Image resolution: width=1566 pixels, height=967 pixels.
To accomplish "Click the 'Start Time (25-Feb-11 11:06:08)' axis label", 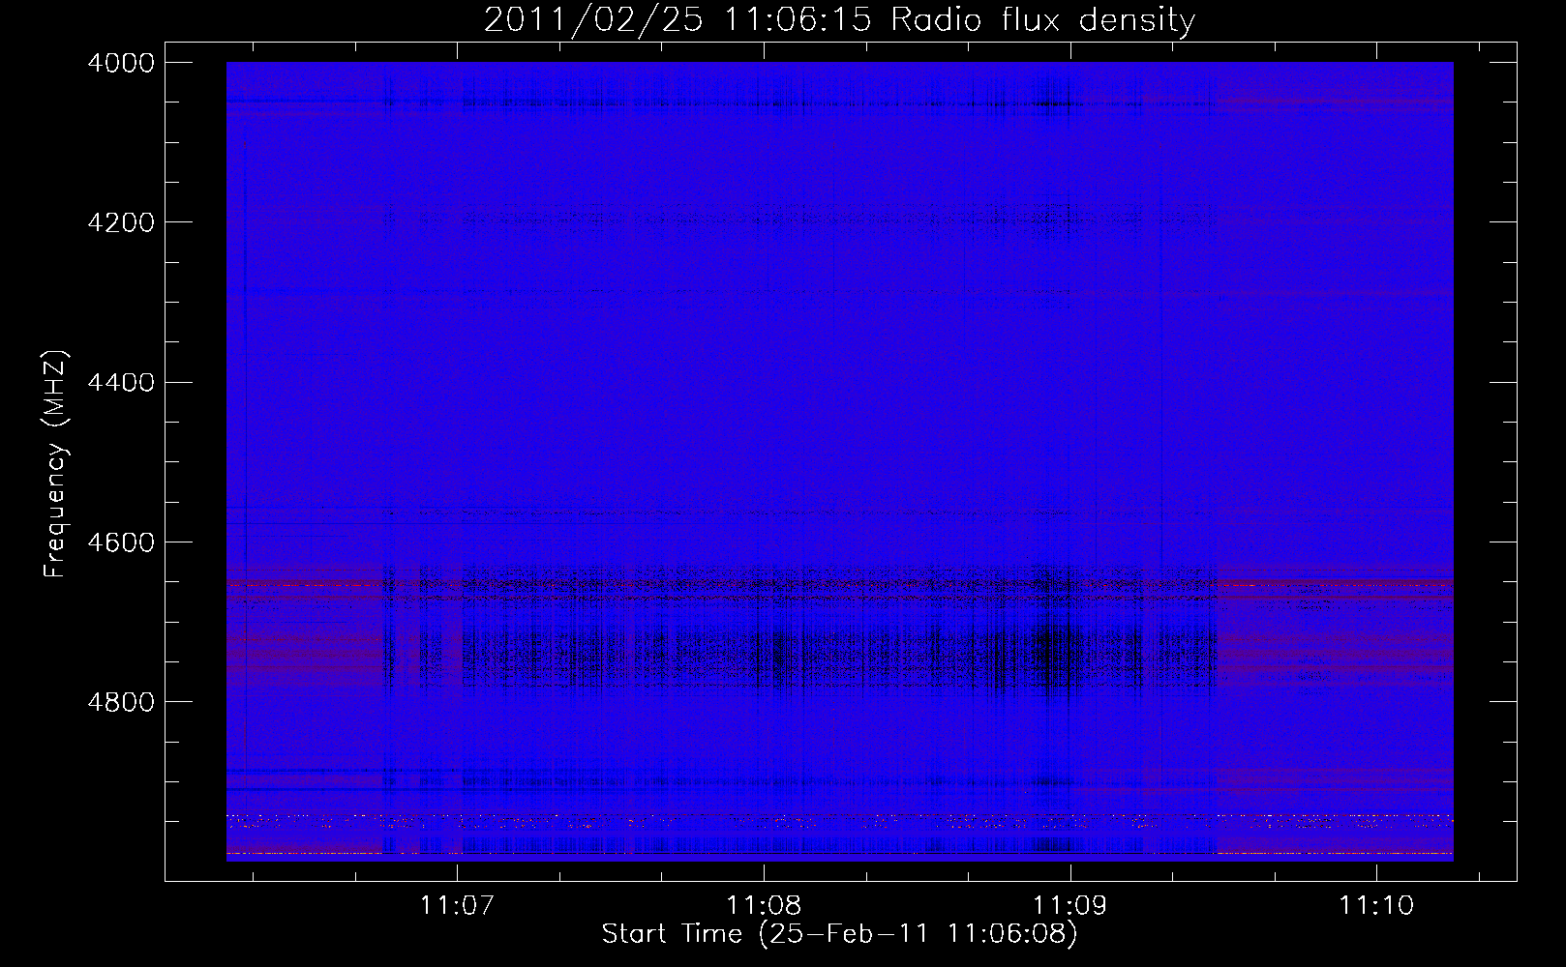I will tap(840, 934).
